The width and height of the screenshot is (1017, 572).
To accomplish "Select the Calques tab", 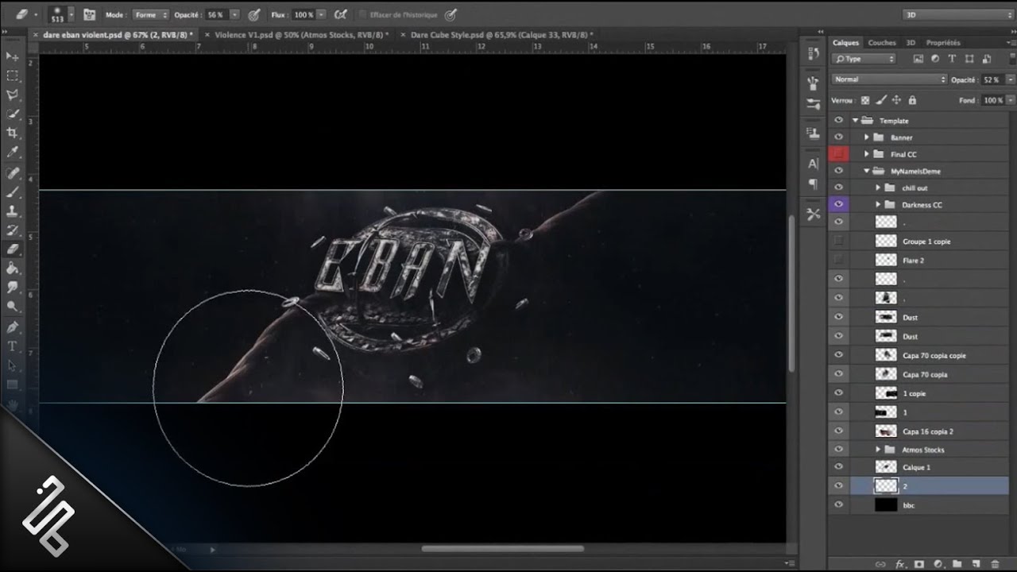I will (846, 43).
